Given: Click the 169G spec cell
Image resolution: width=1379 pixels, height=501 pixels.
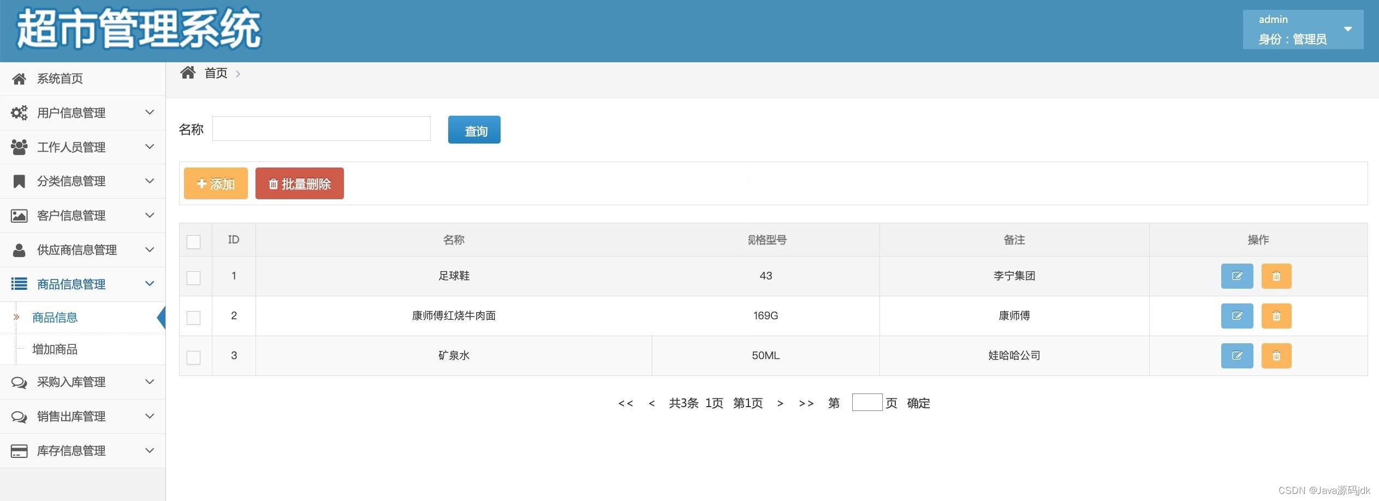Looking at the screenshot, I should pos(766,316).
